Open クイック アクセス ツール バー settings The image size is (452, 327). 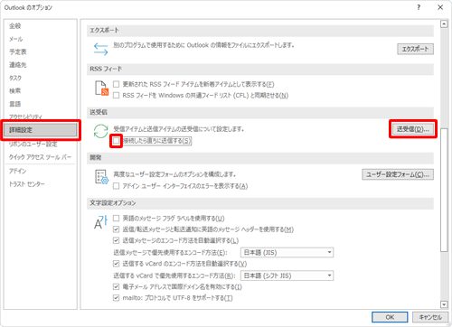tap(40, 157)
